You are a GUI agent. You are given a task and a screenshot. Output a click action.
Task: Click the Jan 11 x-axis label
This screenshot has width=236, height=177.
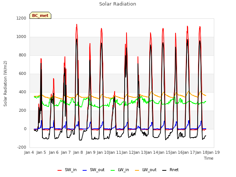(115, 152)
